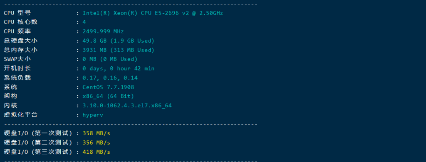Click the hyperv virtualization value

pyautogui.click(x=93, y=115)
